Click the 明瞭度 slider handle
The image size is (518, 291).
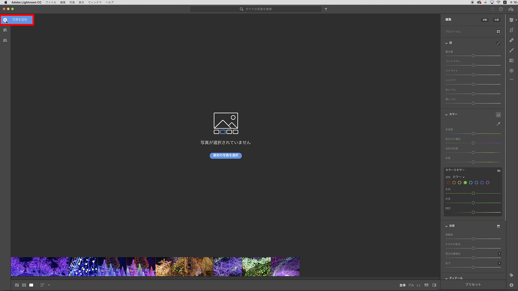point(473,239)
